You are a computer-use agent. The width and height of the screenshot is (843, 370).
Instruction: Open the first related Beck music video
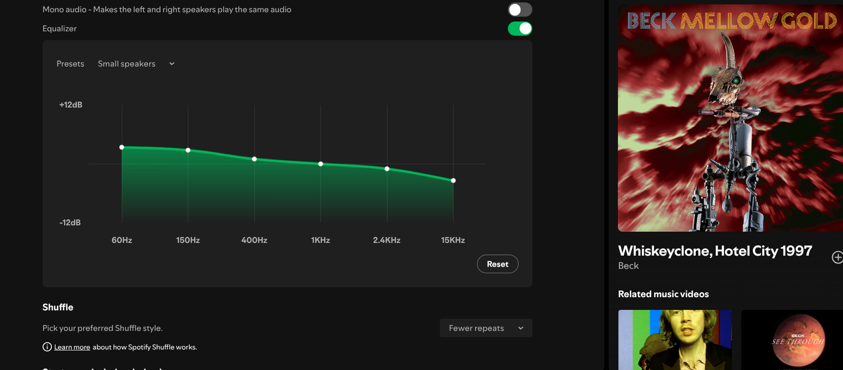[675, 340]
